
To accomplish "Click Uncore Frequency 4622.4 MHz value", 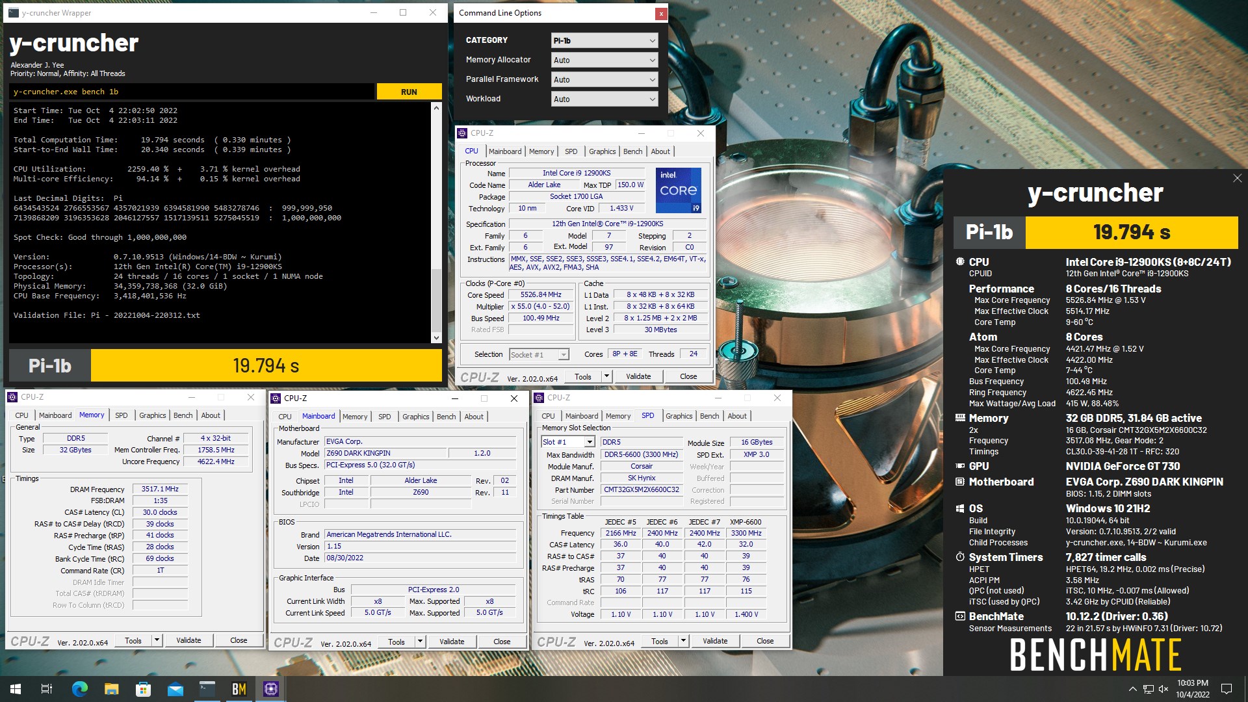I will pos(216,461).
